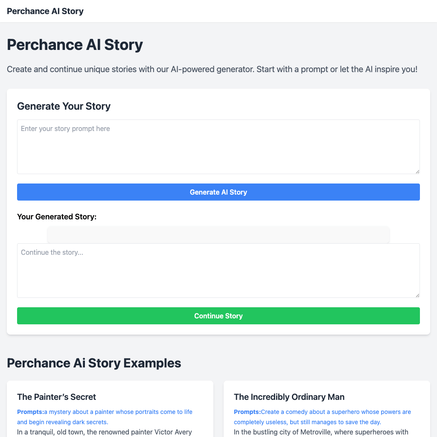Click the useless superhero comedy prompt link text
Screen dimensions: 437x437
322,417
